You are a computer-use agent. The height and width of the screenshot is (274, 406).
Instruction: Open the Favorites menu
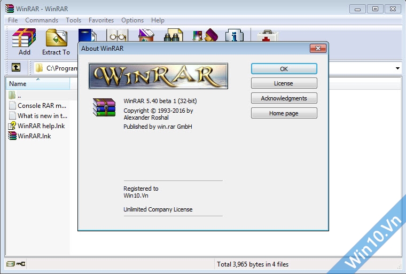101,20
